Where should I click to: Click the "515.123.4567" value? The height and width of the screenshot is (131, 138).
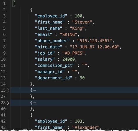pos(95,41)
